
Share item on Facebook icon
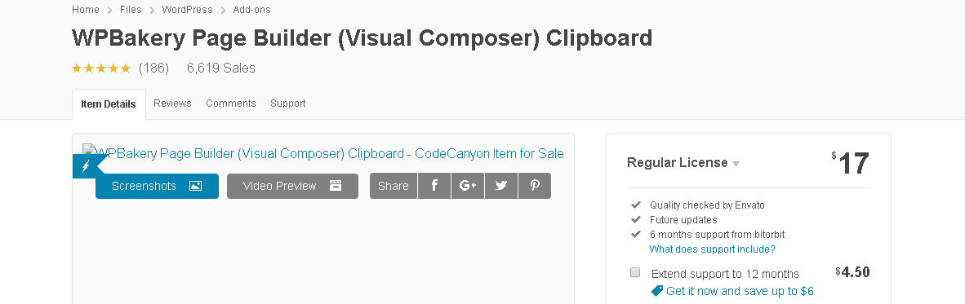click(434, 186)
